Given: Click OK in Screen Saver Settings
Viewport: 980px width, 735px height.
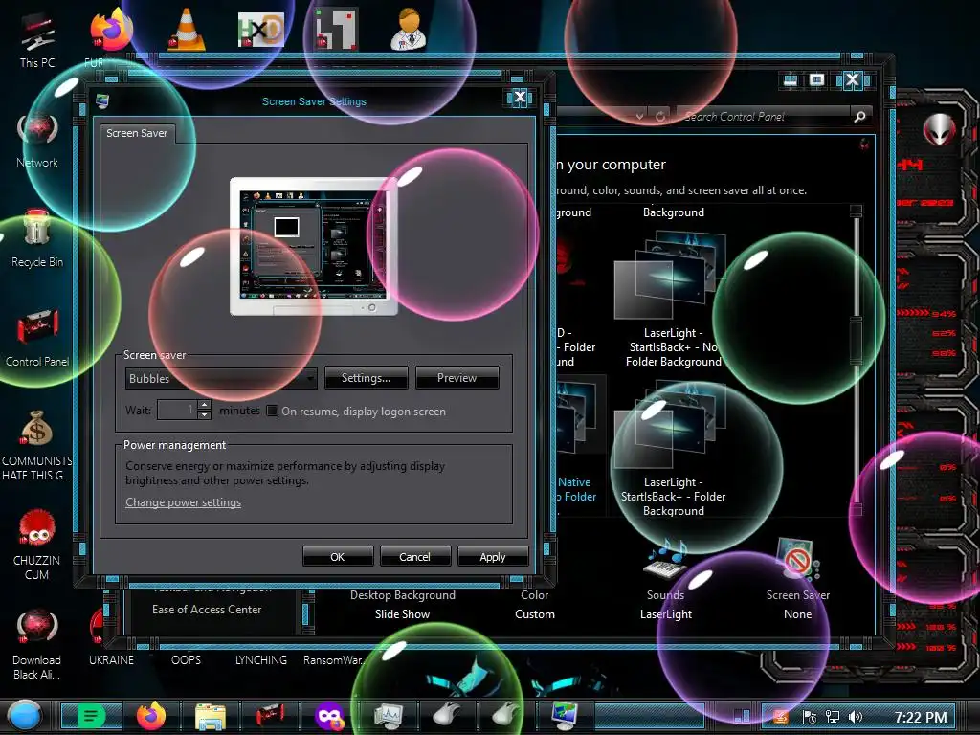Looking at the screenshot, I should coord(338,556).
